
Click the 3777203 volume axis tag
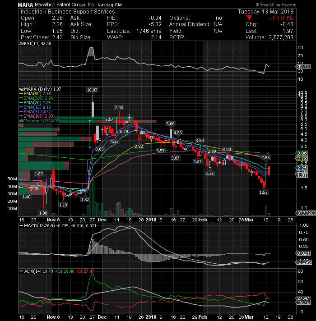coord(306,213)
